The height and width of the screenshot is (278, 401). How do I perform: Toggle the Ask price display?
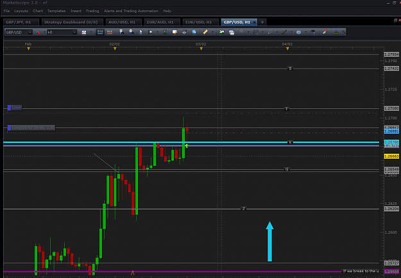(110, 32)
